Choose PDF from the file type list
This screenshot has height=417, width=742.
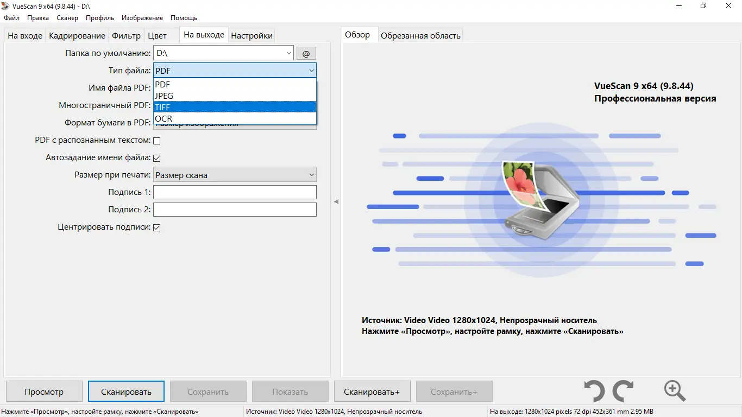pyautogui.click(x=235, y=85)
